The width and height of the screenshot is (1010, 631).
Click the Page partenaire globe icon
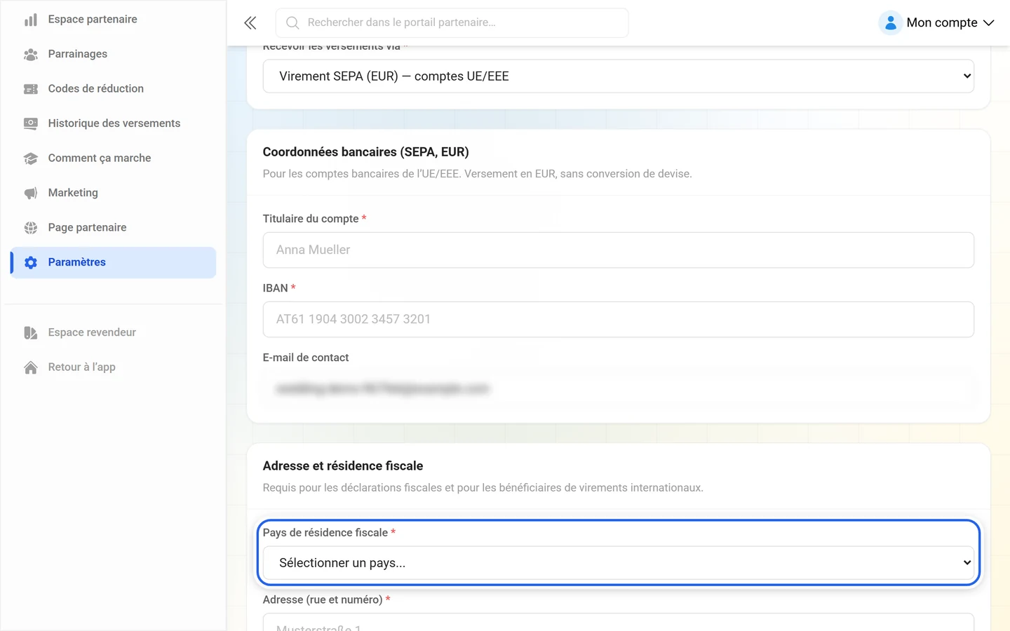(x=31, y=228)
